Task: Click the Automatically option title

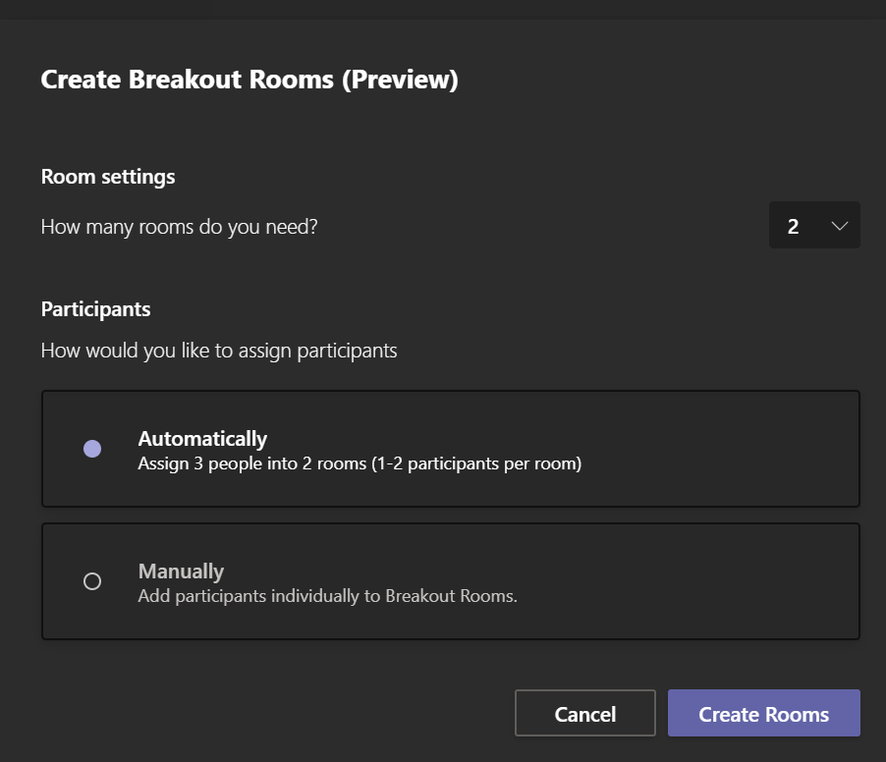Action: click(202, 439)
